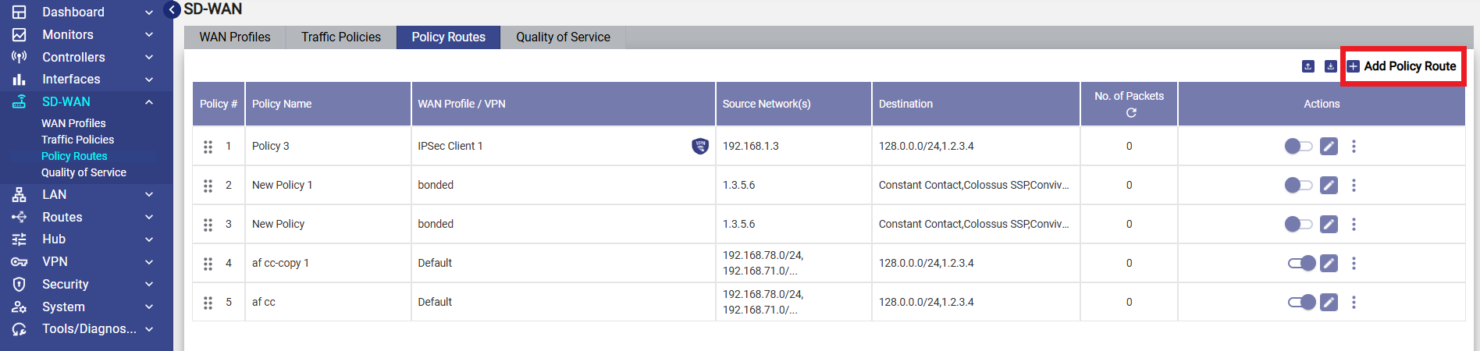1480x351 pixels.
Task: Enable the Policy 3 route toggle
Action: [1298, 146]
